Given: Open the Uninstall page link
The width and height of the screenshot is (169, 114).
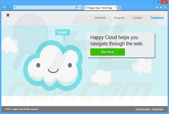Looking at the screenshot, I should (100, 18).
